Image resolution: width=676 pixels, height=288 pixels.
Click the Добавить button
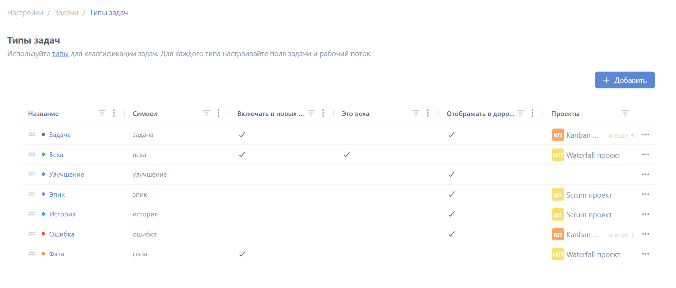[x=625, y=80]
